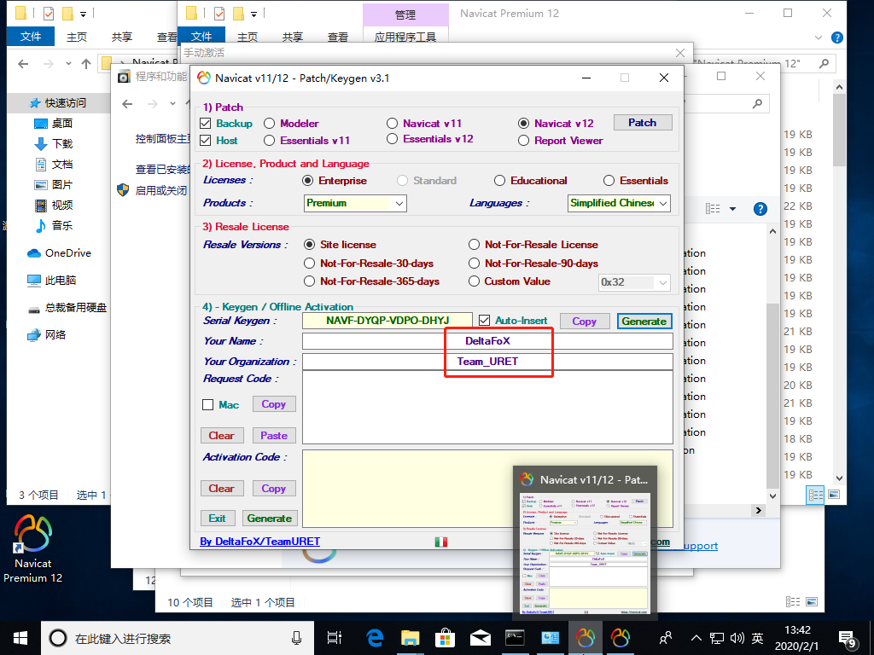Open 此电脑 in sidebar

(x=52, y=280)
